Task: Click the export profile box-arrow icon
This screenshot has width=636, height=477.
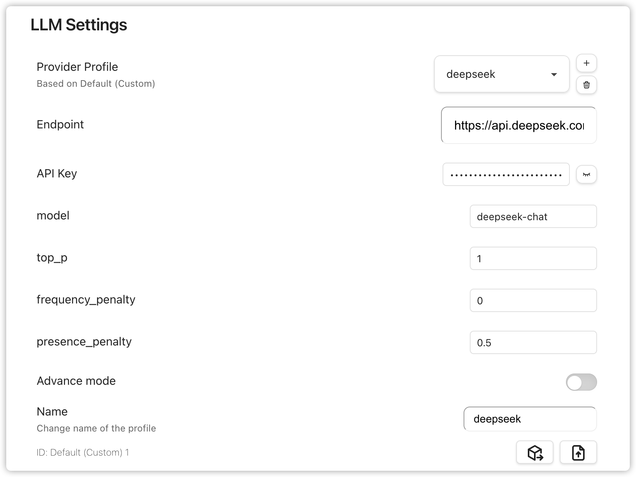Action: point(535,452)
